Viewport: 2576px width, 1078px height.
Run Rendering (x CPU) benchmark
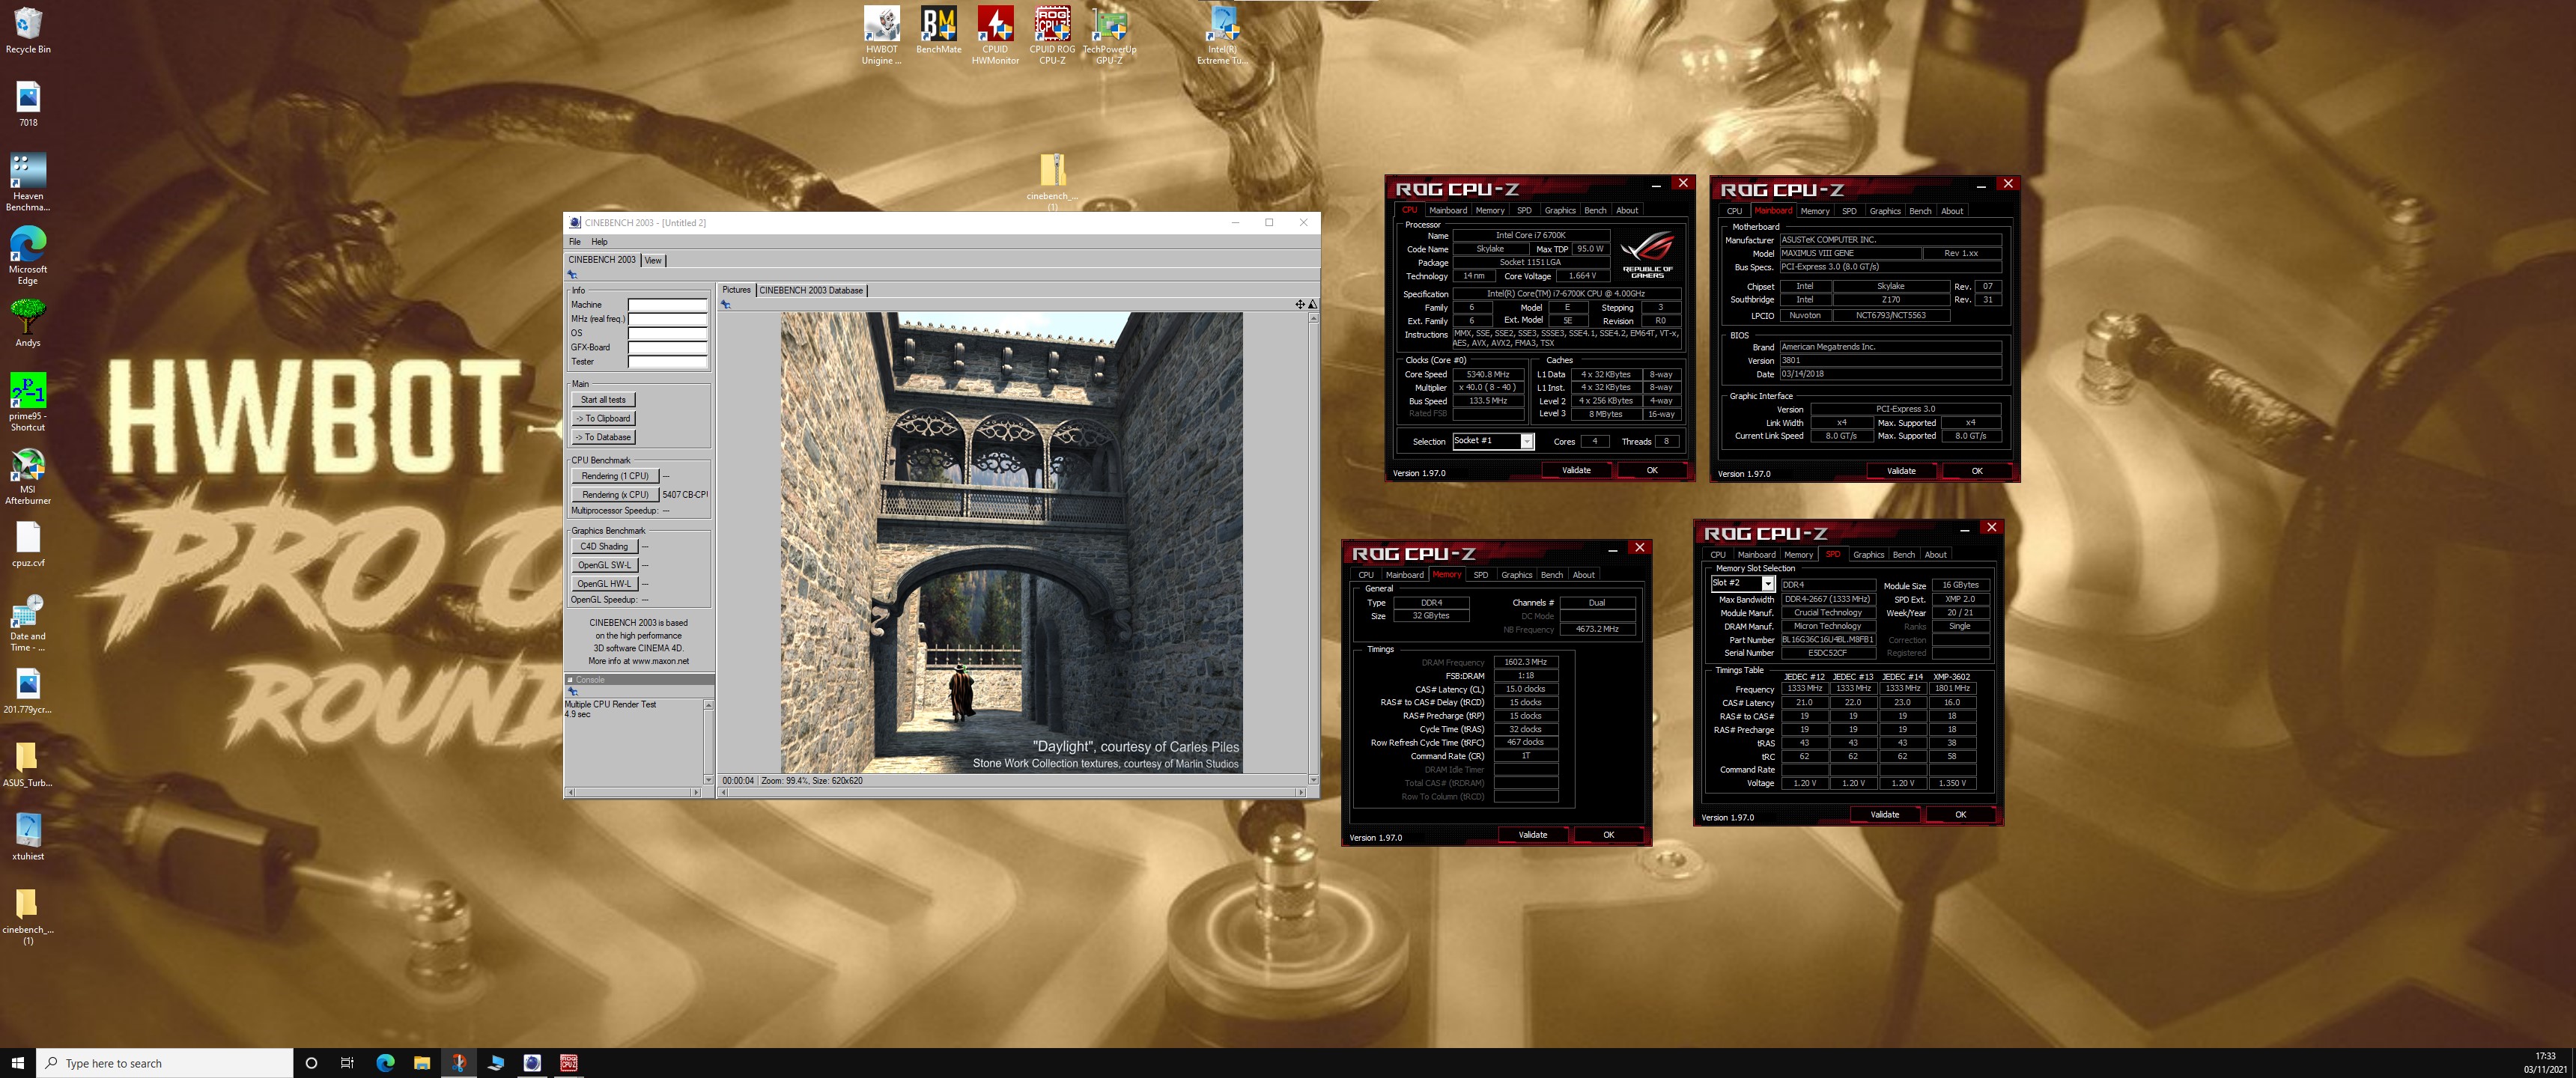point(615,494)
